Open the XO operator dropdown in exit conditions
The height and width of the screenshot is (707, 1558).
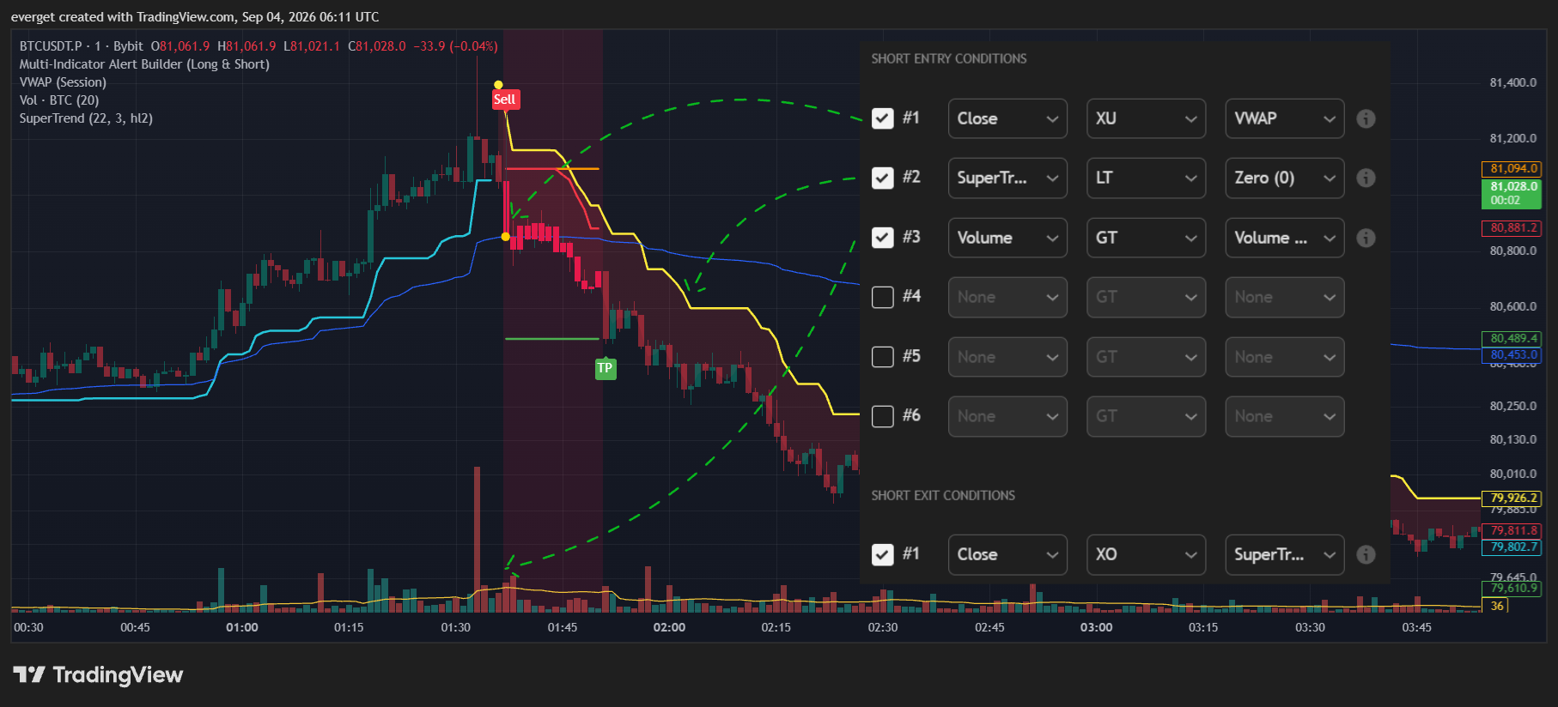1146,554
